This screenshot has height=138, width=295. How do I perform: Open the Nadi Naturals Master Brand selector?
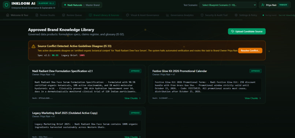(82, 5)
